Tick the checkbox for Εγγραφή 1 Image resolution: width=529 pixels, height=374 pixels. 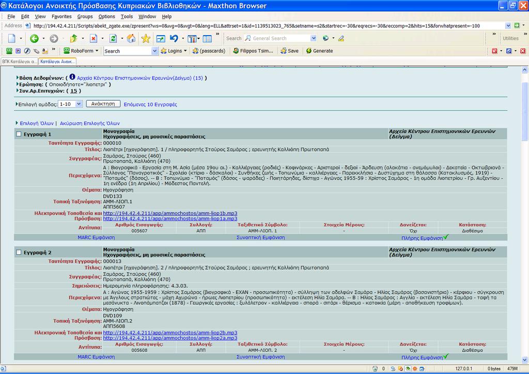click(x=19, y=134)
